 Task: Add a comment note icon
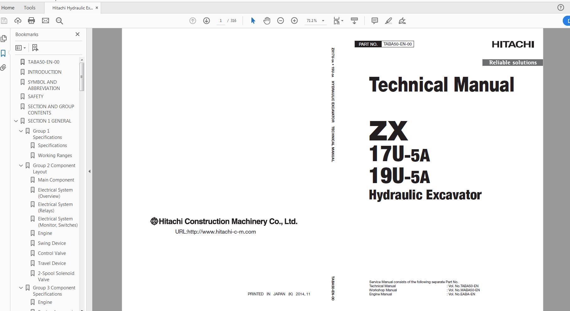(x=374, y=21)
